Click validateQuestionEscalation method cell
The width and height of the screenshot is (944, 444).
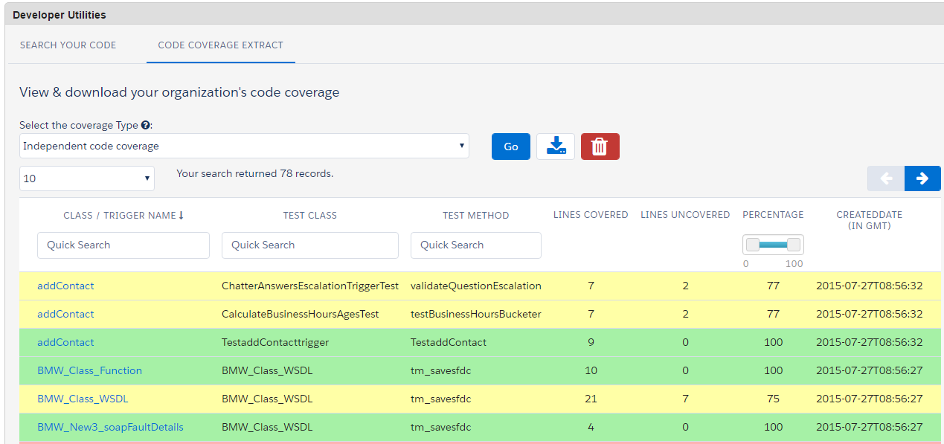476,286
